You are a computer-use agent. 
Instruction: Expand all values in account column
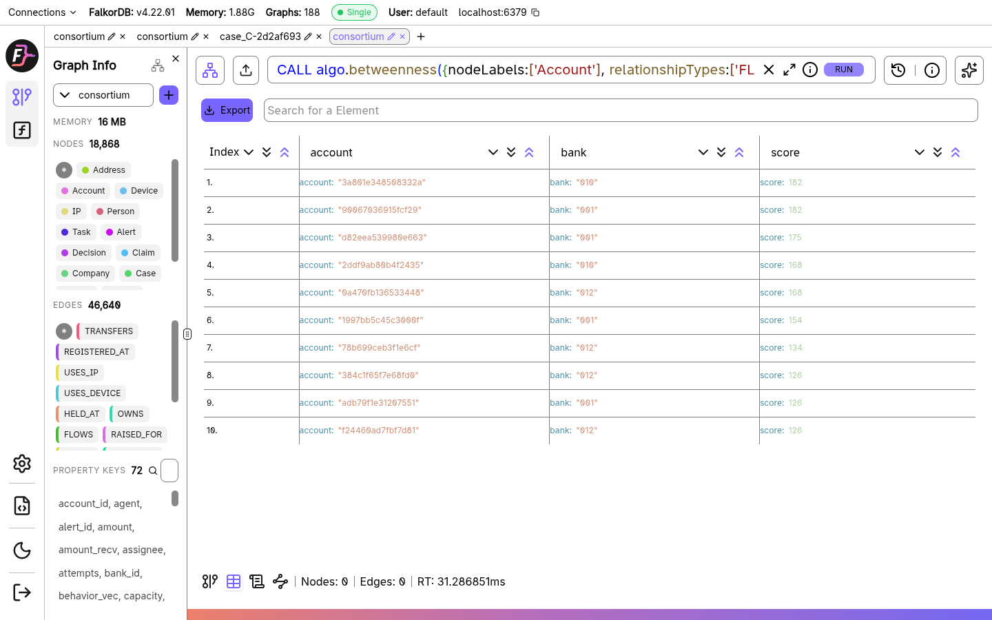point(511,152)
